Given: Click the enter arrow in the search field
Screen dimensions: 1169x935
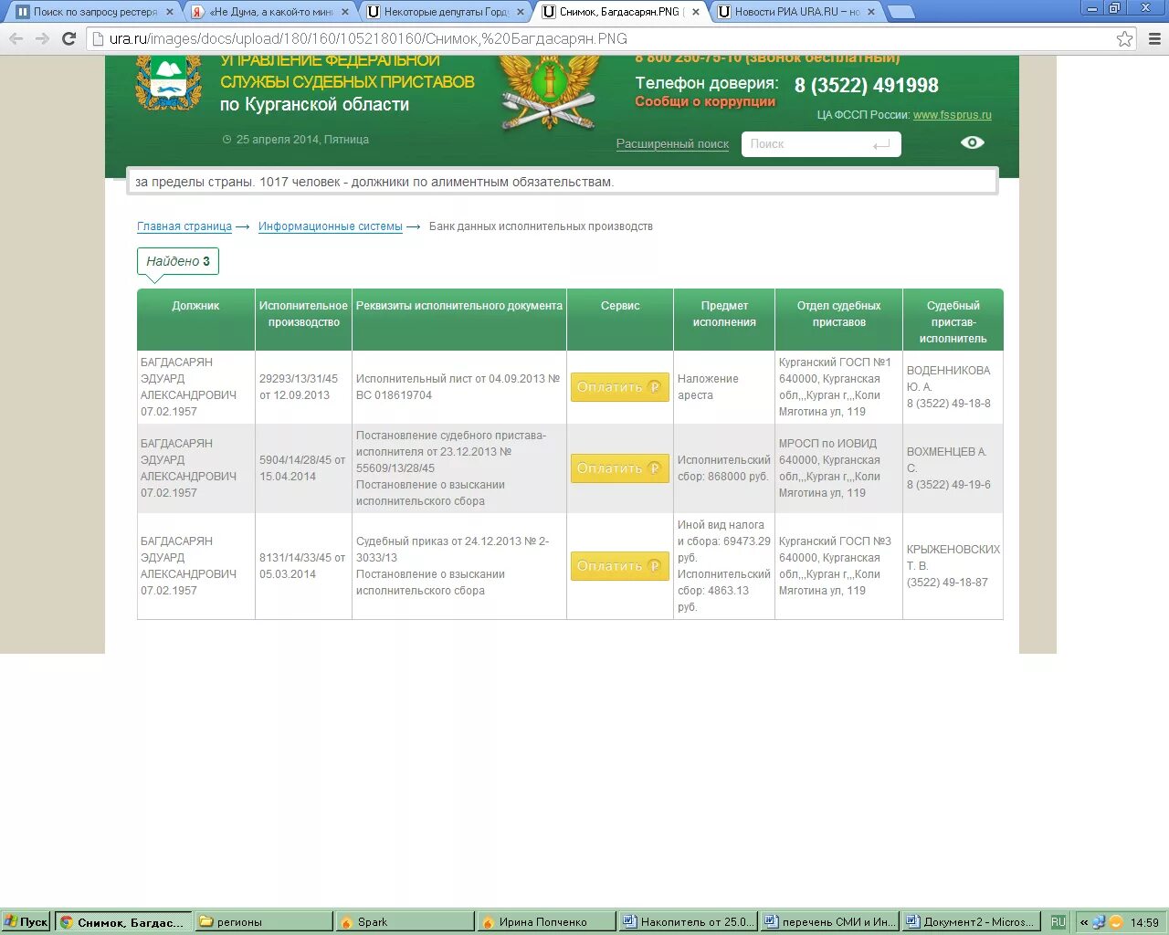Looking at the screenshot, I should [x=881, y=144].
